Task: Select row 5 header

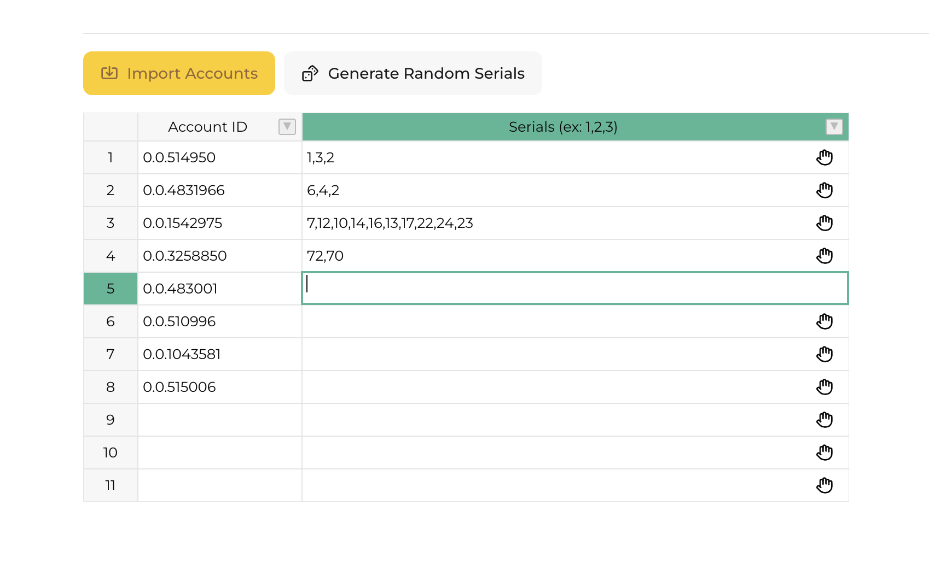Action: click(111, 289)
